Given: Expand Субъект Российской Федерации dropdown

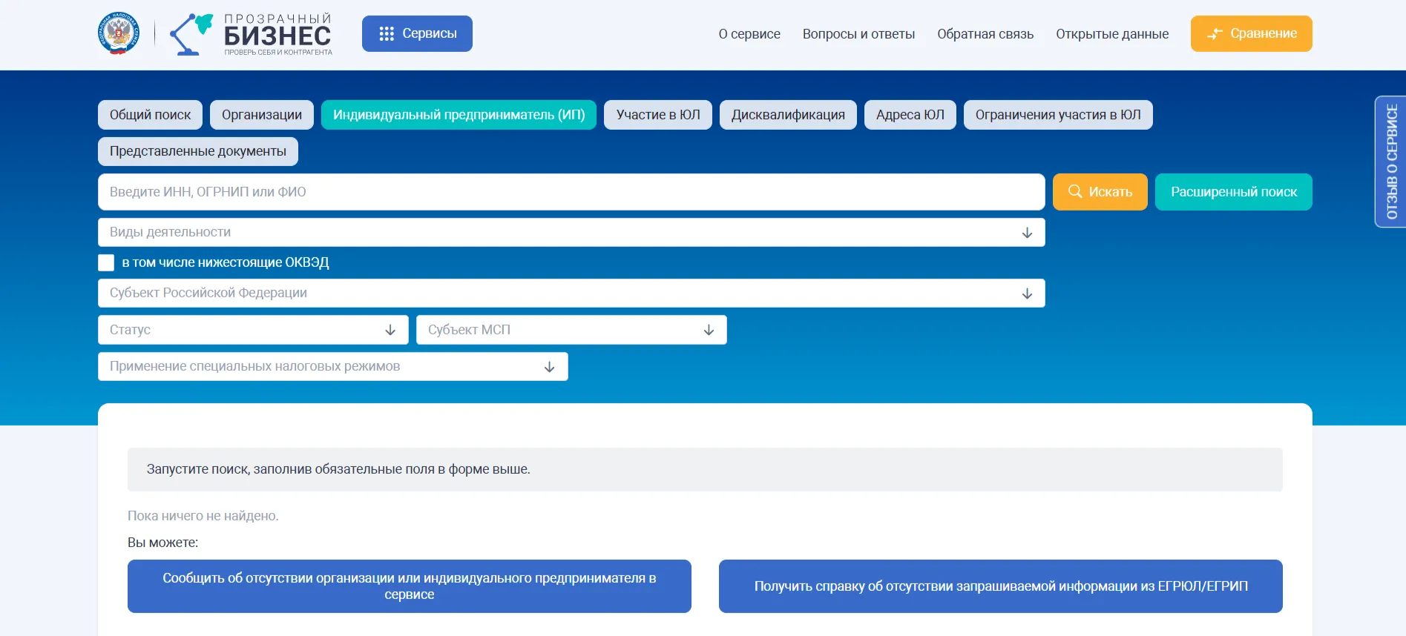Looking at the screenshot, I should pyautogui.click(x=571, y=293).
